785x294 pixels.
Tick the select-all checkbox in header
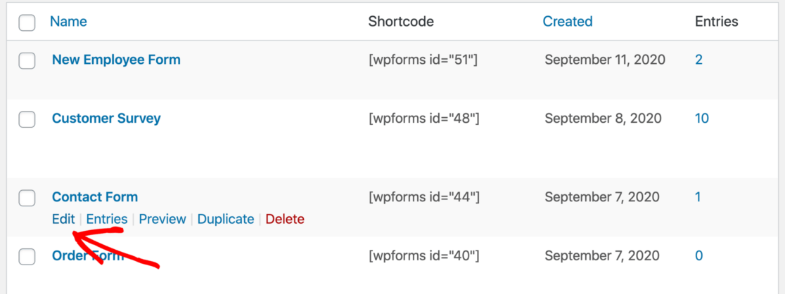27,23
